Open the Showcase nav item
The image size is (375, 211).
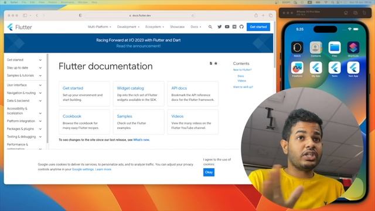click(177, 27)
